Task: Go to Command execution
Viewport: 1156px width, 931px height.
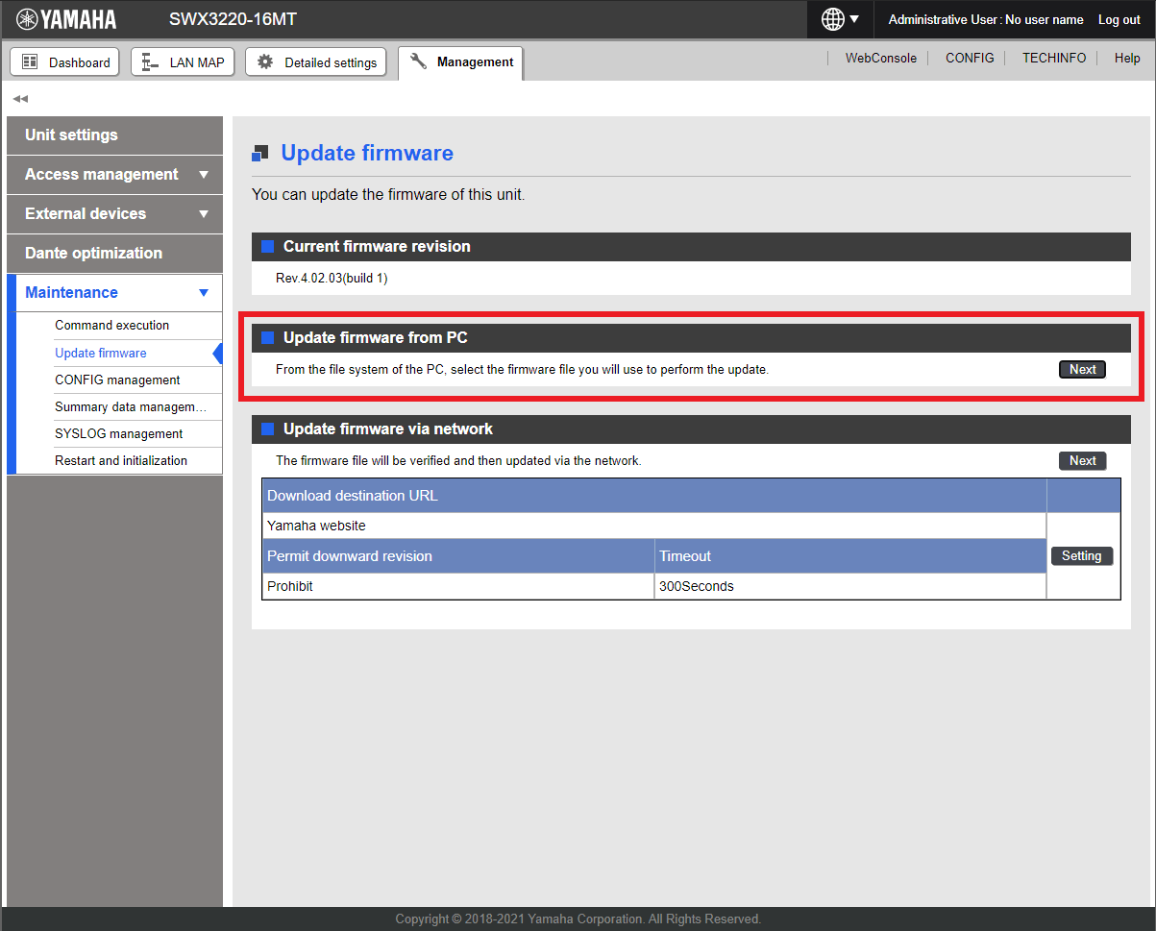Action: [111, 326]
